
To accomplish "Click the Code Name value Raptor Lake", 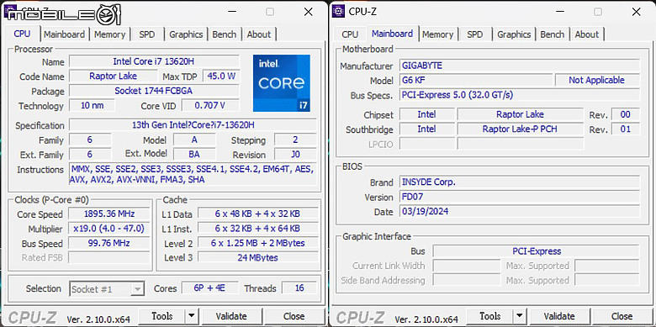I will click(x=113, y=76).
